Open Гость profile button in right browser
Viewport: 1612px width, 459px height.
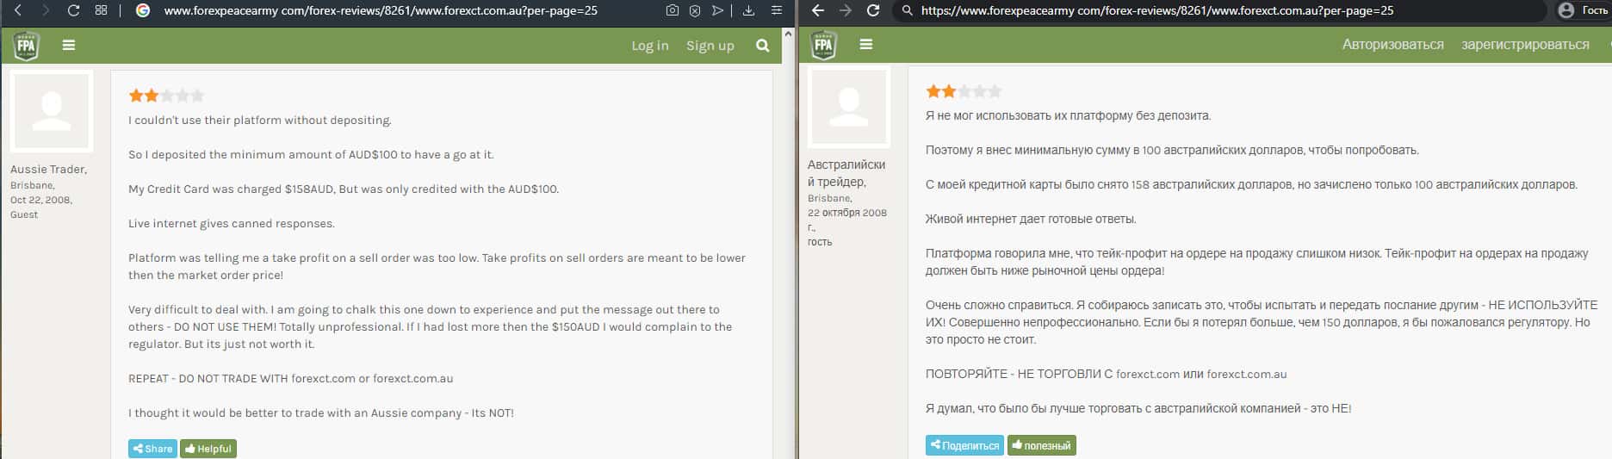1583,10
